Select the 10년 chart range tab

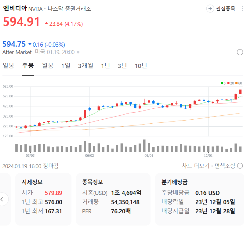point(141,66)
